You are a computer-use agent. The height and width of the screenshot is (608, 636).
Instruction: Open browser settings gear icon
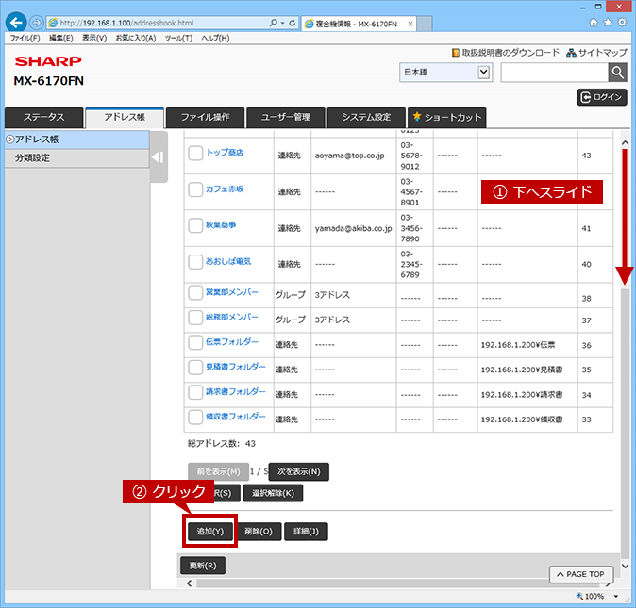click(622, 23)
